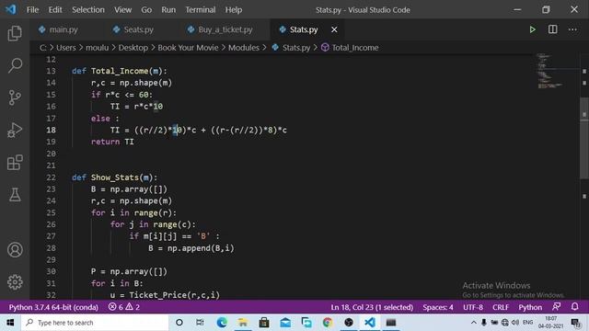Click the Total_Income function name on line 13

[120, 71]
